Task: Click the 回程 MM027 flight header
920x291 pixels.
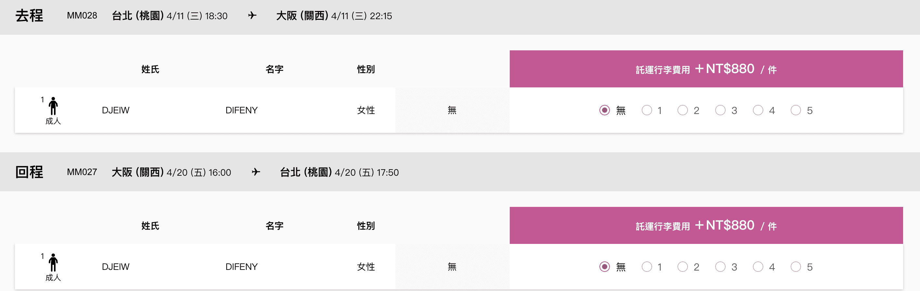Action: click(460, 172)
